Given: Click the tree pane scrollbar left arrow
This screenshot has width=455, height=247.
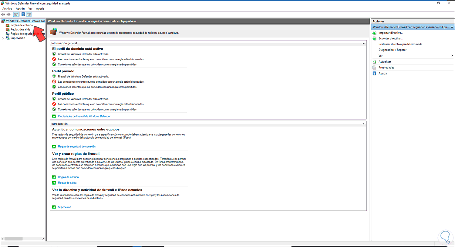Looking at the screenshot, I should (x=2, y=239).
